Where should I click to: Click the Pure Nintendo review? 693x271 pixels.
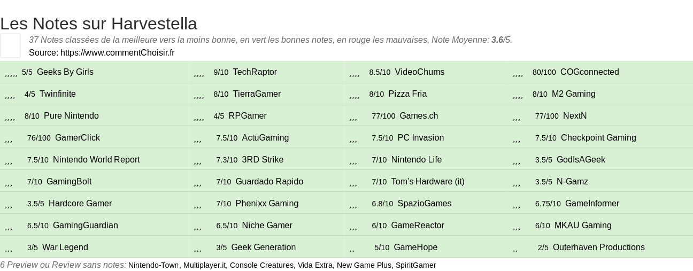(x=71, y=116)
